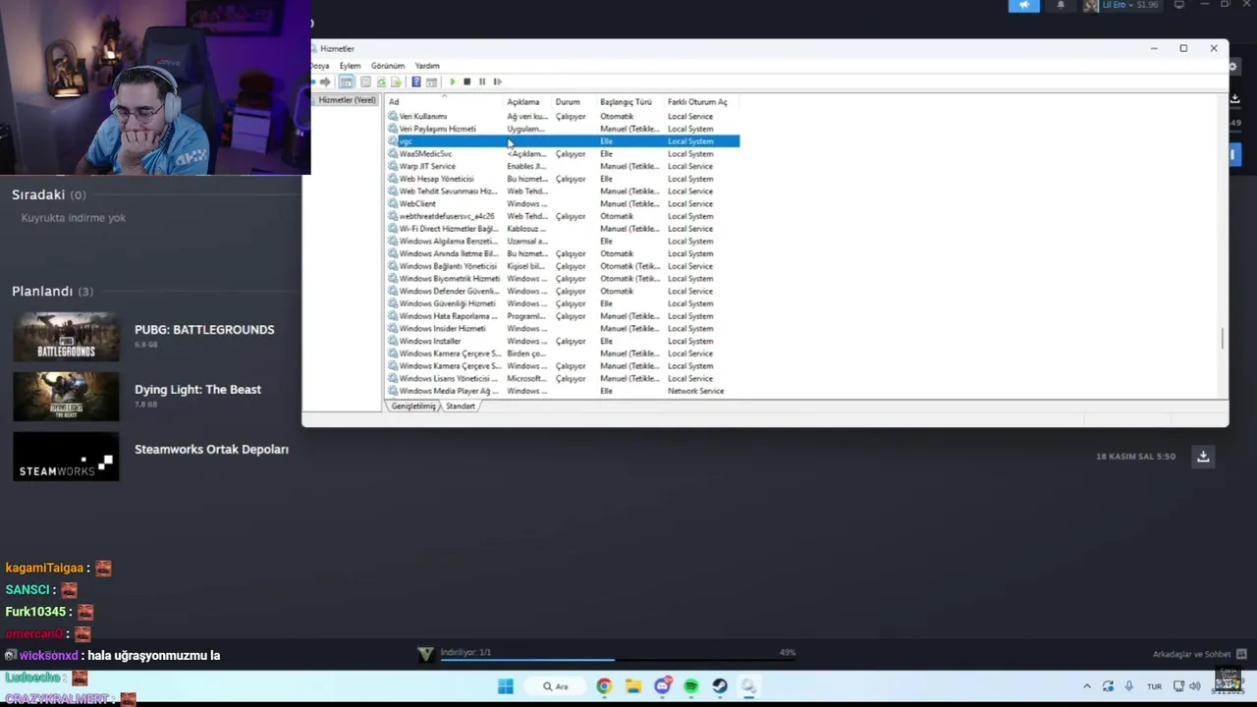1257x707 pixels.
Task: Sort by the Açıklama column header
Action: tap(527, 102)
